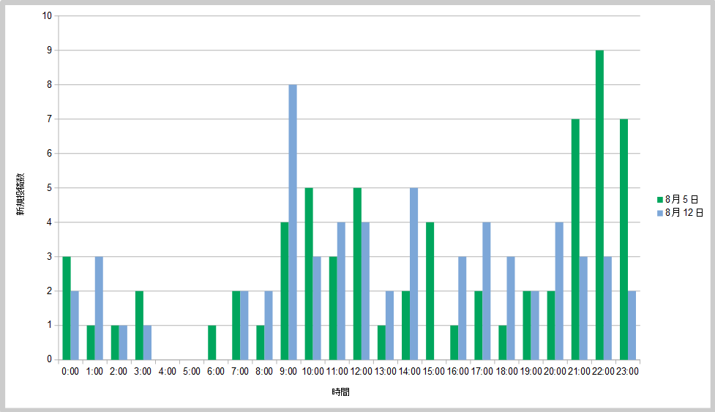Click the green bar at 15:00

click(x=430, y=291)
